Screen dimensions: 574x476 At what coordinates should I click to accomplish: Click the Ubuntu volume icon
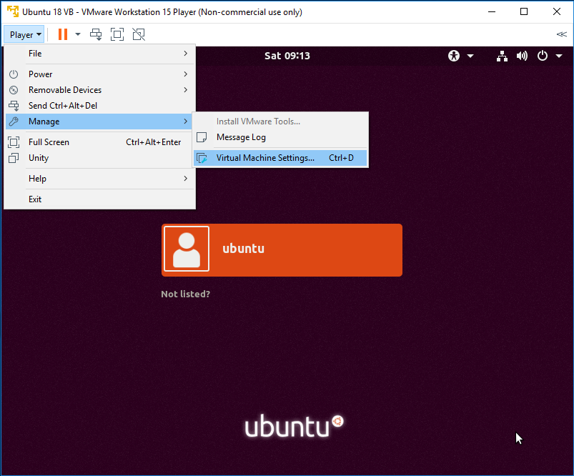coord(522,56)
